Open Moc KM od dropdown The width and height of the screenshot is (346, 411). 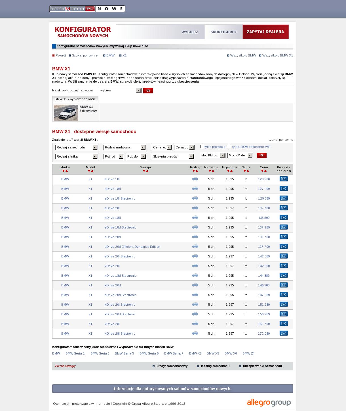[x=213, y=155]
